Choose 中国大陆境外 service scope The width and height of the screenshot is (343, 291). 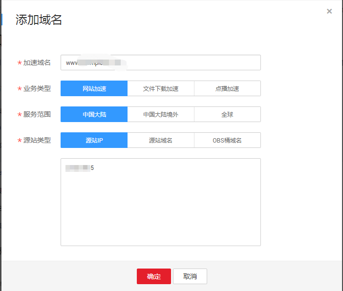tap(161, 114)
